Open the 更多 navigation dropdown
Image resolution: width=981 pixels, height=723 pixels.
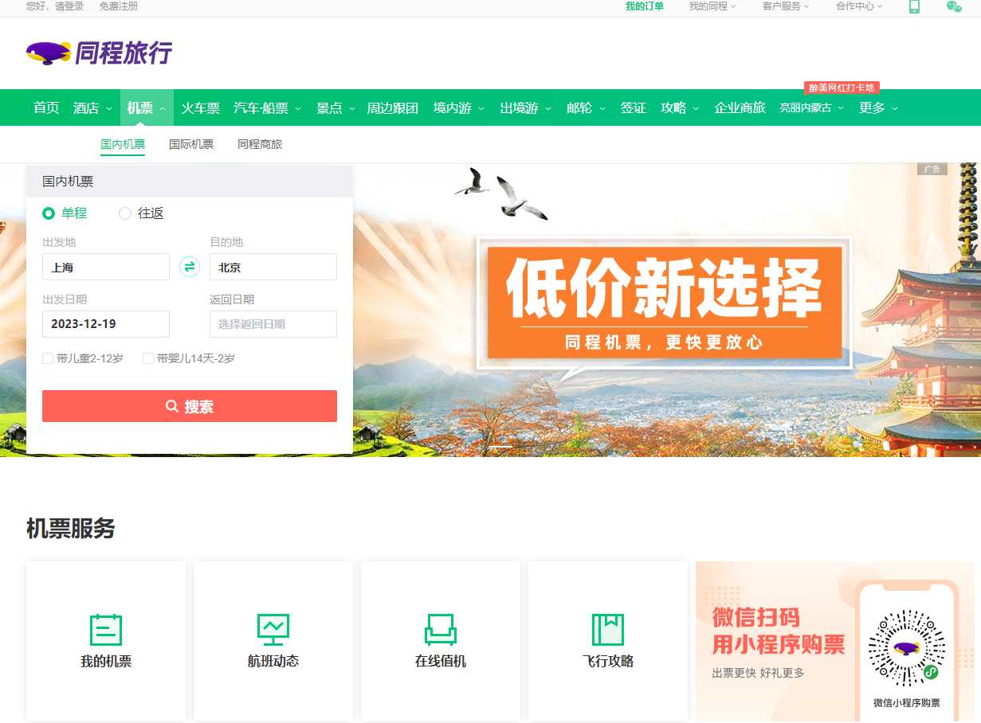click(x=878, y=108)
